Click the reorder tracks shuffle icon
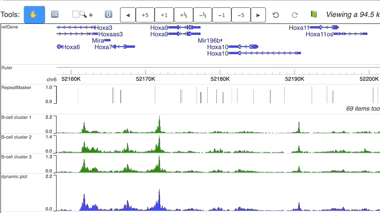Image resolution: width=380 pixels, height=213 pixels. [55, 15]
